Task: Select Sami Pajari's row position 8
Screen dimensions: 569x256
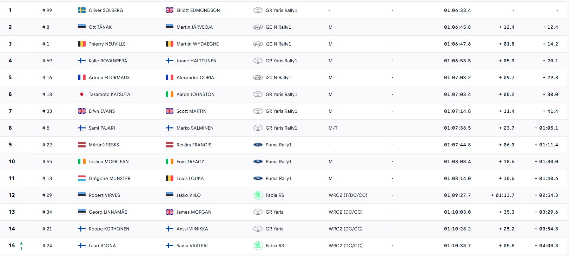Action: point(10,128)
